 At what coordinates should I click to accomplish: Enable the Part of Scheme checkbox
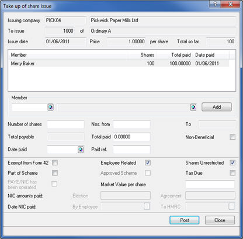tap(55, 173)
